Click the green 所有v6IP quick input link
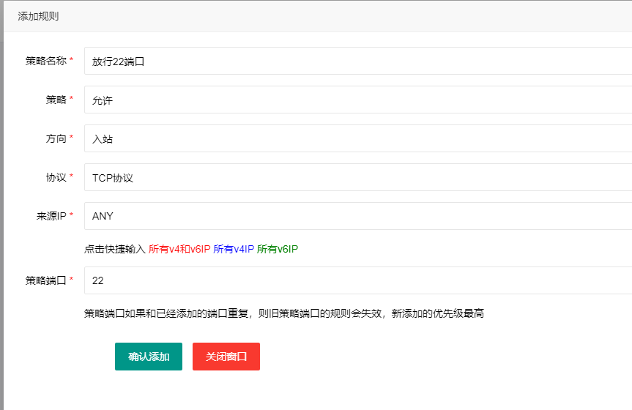 278,249
